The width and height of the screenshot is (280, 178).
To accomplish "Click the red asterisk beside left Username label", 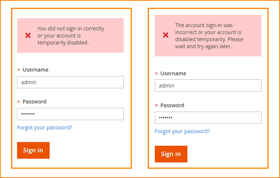I will click(x=19, y=70).
